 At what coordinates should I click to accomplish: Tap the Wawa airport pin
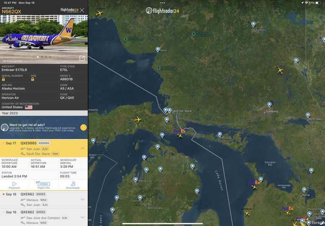tap(158, 49)
